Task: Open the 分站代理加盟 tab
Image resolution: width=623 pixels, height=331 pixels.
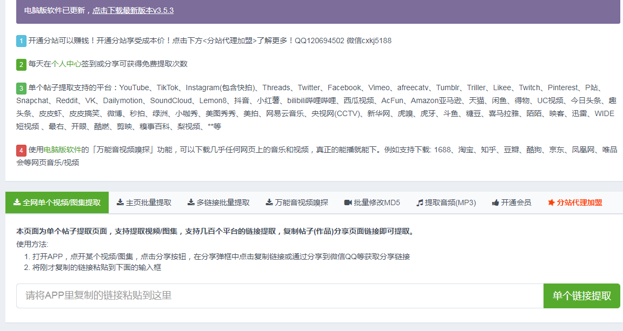Action: pyautogui.click(x=574, y=202)
